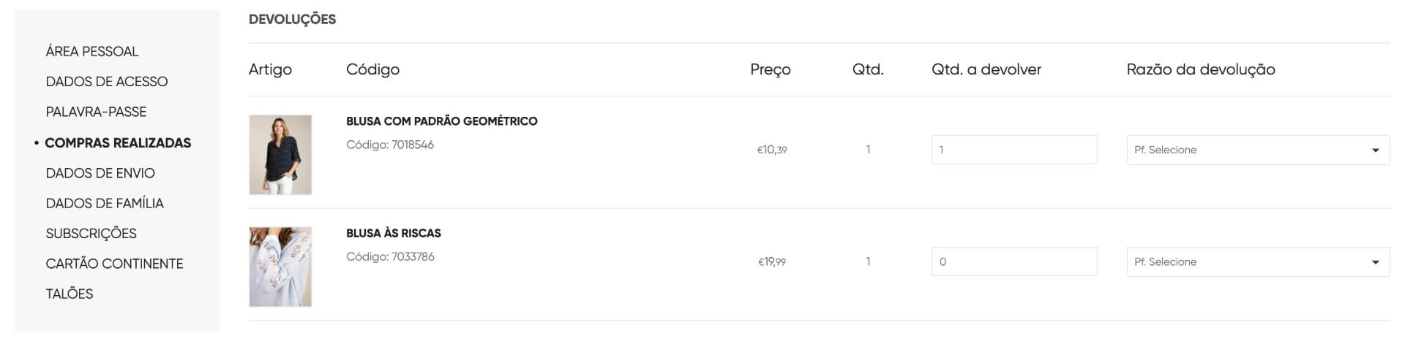This screenshot has height=344, width=1405.
Task: Open the Talões page
Action: (x=70, y=294)
